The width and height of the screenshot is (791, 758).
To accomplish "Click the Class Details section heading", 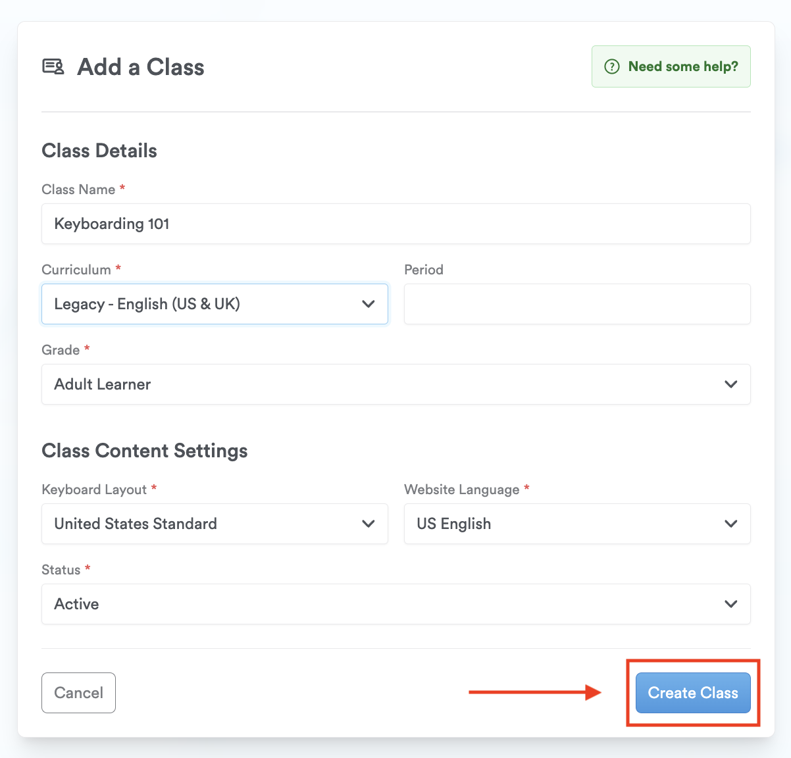I will pyautogui.click(x=99, y=151).
